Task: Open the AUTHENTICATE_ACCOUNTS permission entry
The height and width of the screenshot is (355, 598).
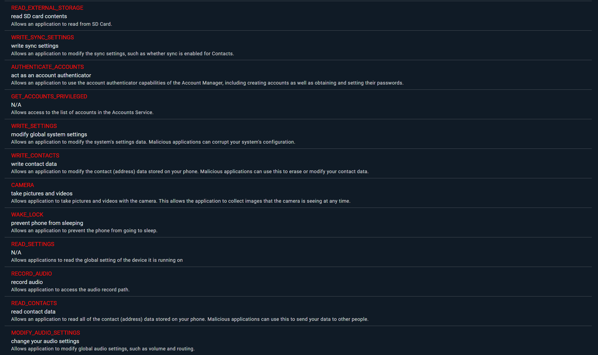Action: 47,67
